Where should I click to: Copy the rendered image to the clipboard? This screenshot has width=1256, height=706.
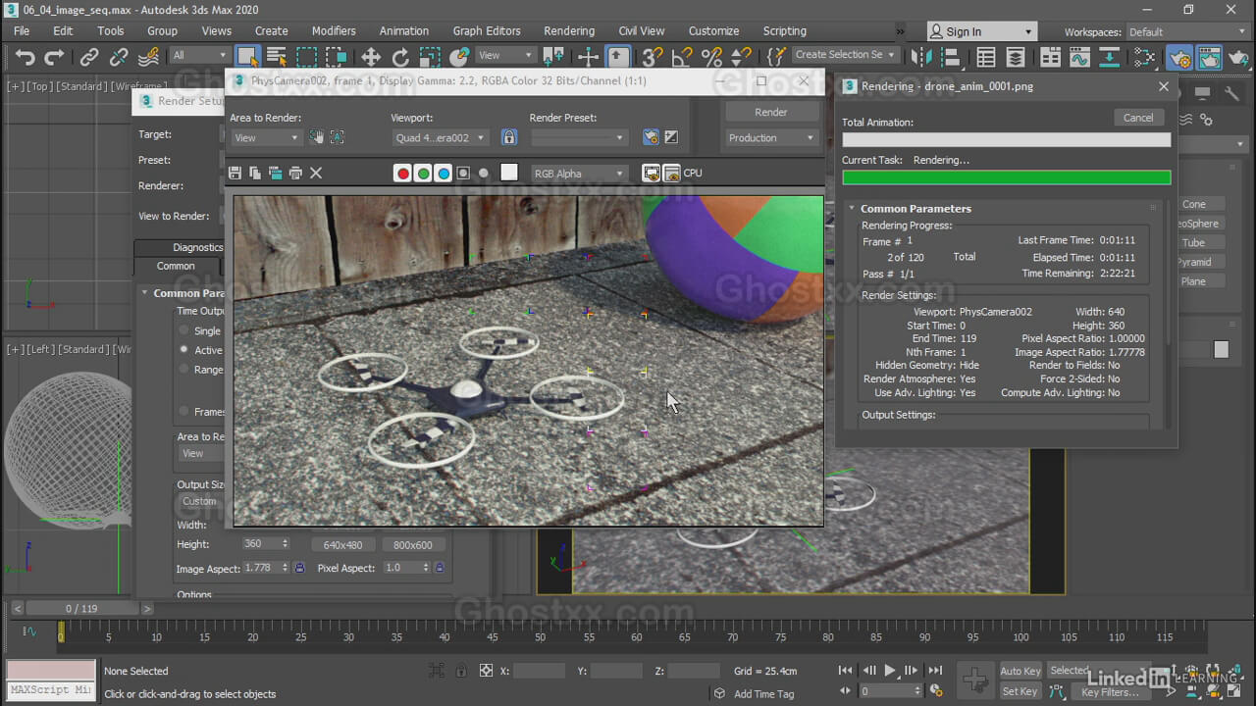(255, 173)
